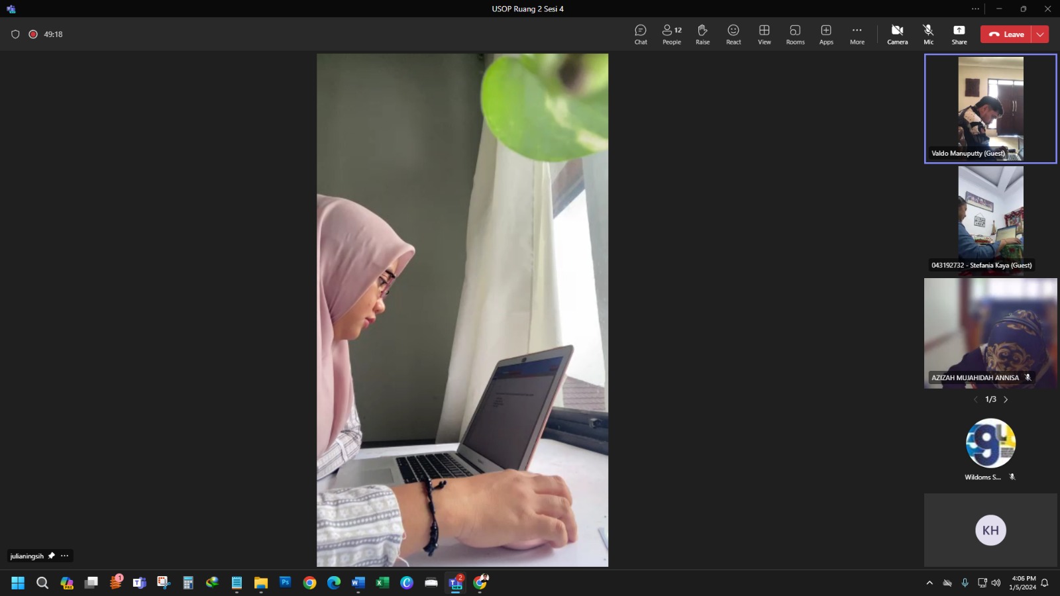This screenshot has width=1060, height=596.
Task: Leave the meeting
Action: pyautogui.click(x=1006, y=34)
